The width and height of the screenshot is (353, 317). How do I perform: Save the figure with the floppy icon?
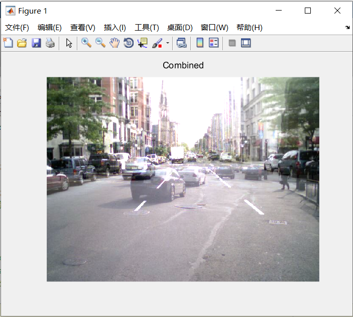point(36,43)
